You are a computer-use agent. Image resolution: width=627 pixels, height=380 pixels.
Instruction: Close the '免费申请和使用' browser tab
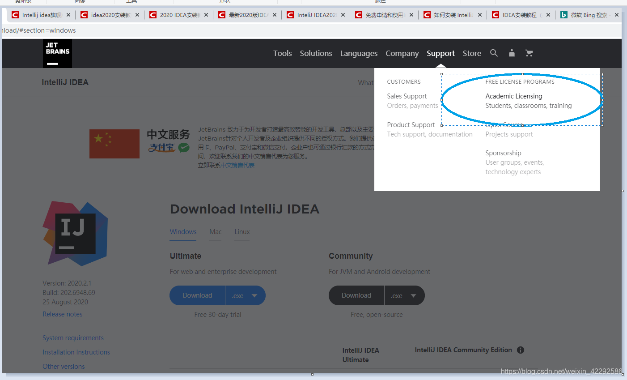[x=411, y=15]
